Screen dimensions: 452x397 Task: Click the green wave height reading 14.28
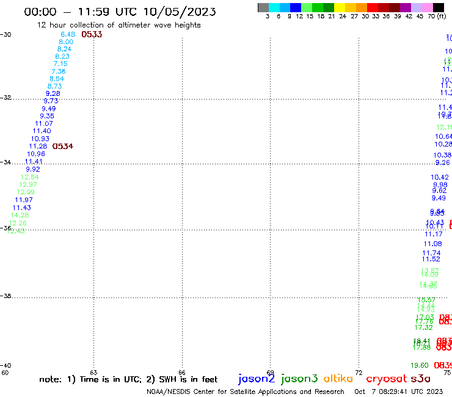tap(20, 215)
